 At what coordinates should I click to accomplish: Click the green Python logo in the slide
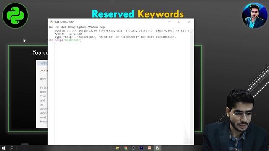(15, 16)
